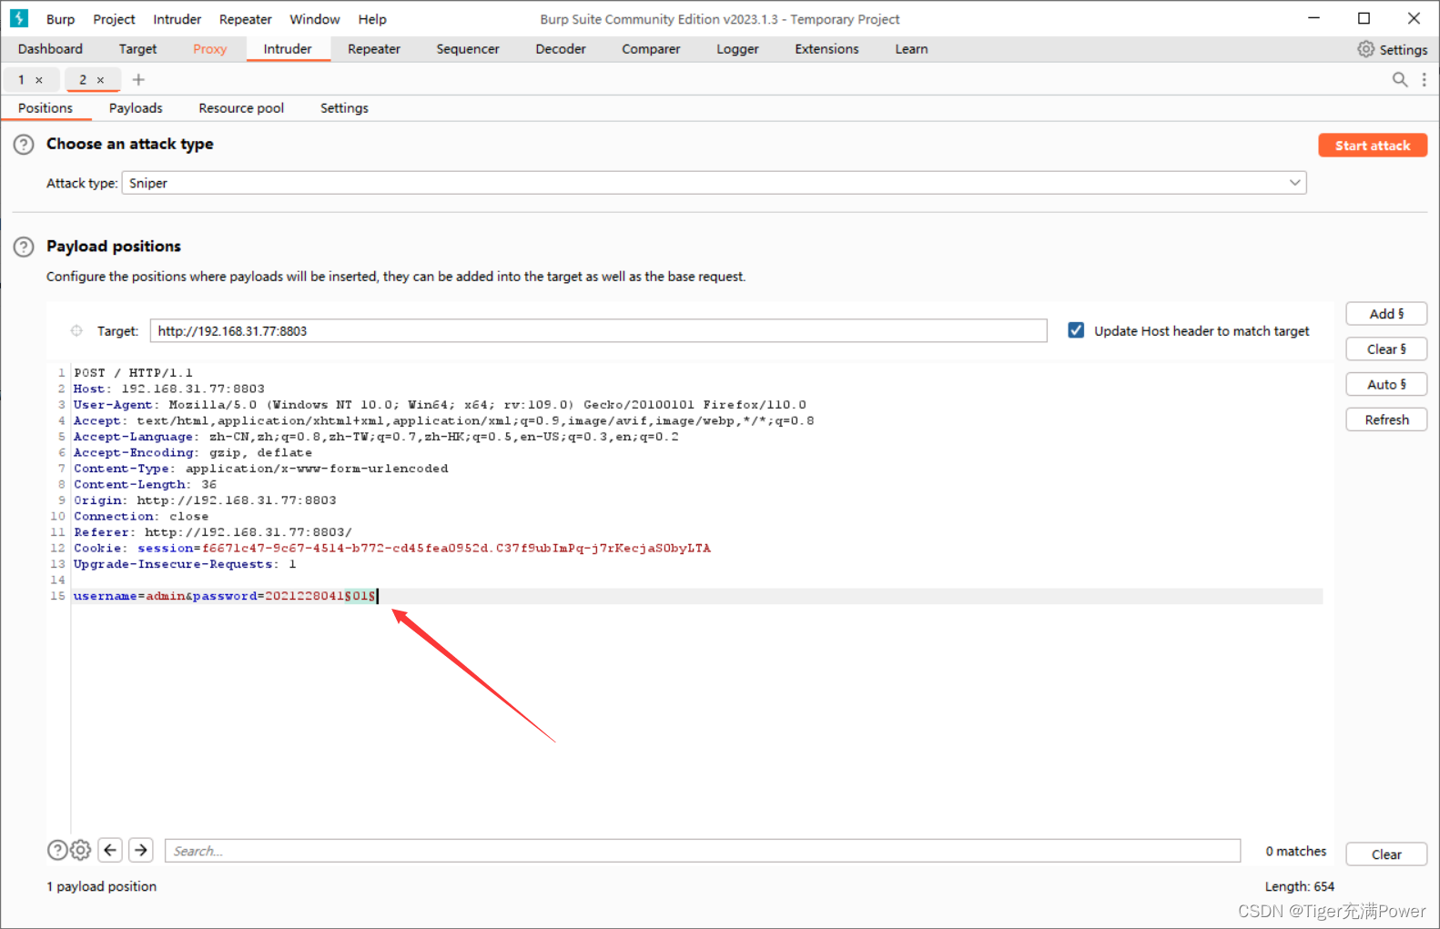Image resolution: width=1440 pixels, height=929 pixels.
Task: Open the vertical three-dot tab options menu
Action: coord(1425,79)
